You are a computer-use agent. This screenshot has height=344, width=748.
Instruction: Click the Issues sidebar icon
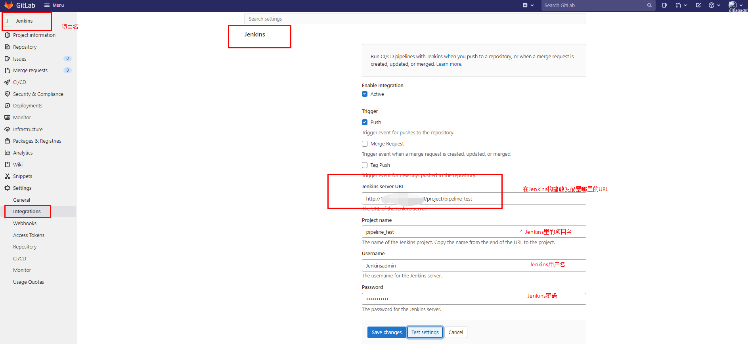coord(7,59)
